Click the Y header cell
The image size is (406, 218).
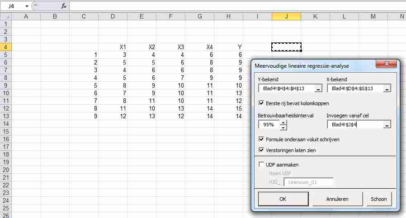point(229,47)
